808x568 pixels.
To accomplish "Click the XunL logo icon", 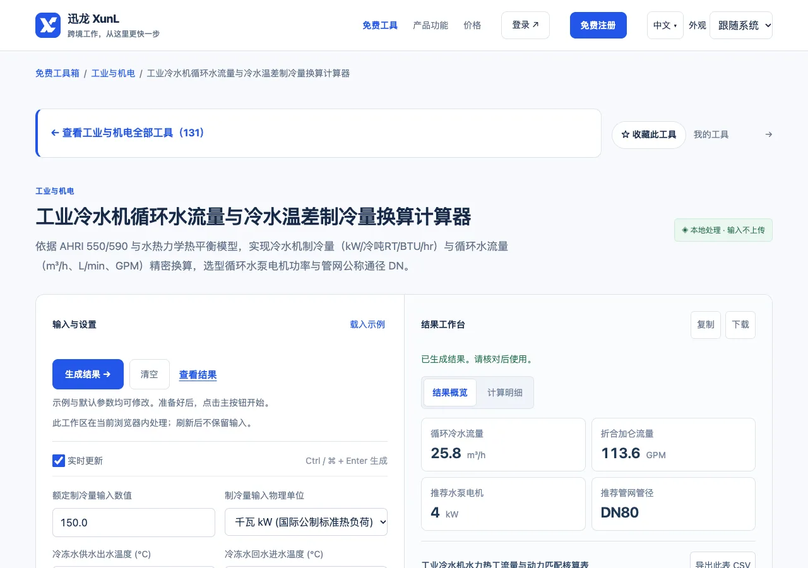I will click(48, 25).
